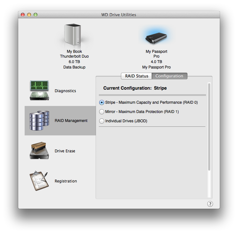238x234 pixels.
Task: Choose Mirror RAID 1 radio button
Action: pos(102,112)
